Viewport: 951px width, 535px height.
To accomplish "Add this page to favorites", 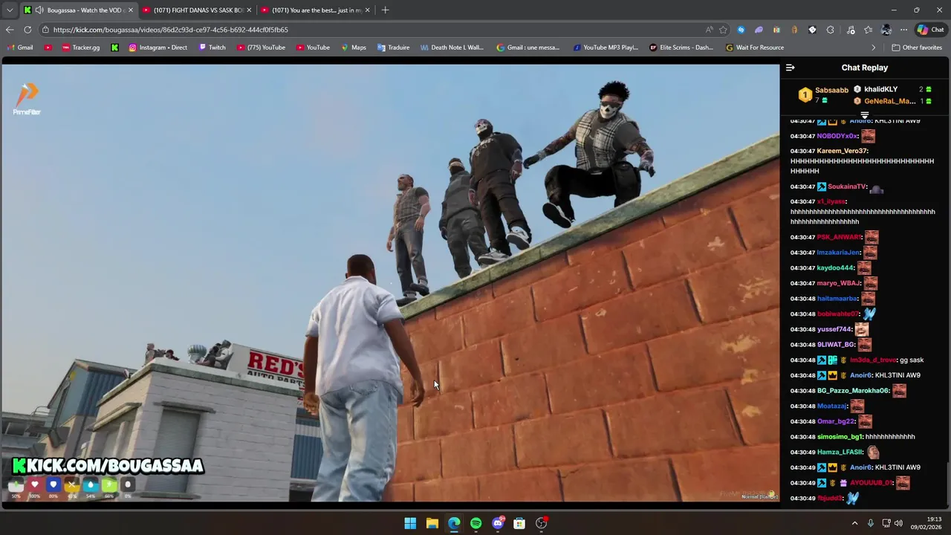I will [x=723, y=30].
